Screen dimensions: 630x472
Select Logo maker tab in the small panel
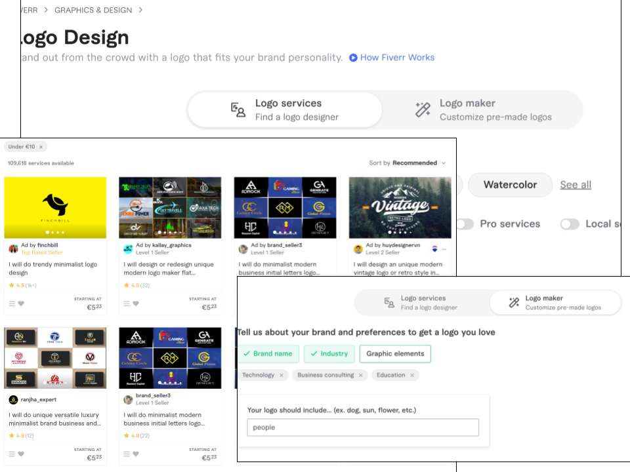555,303
